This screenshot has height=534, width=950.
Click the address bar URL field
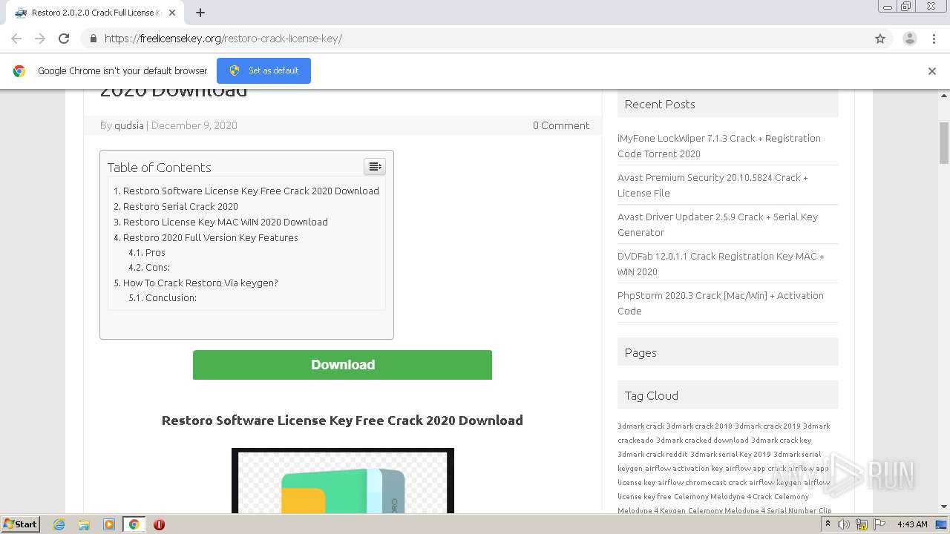tap(475, 39)
